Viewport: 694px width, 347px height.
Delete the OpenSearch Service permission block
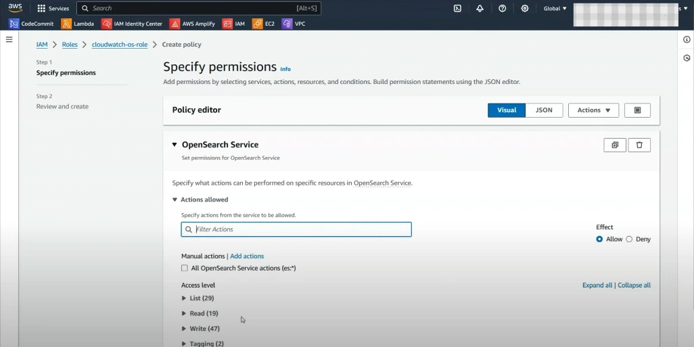point(639,145)
